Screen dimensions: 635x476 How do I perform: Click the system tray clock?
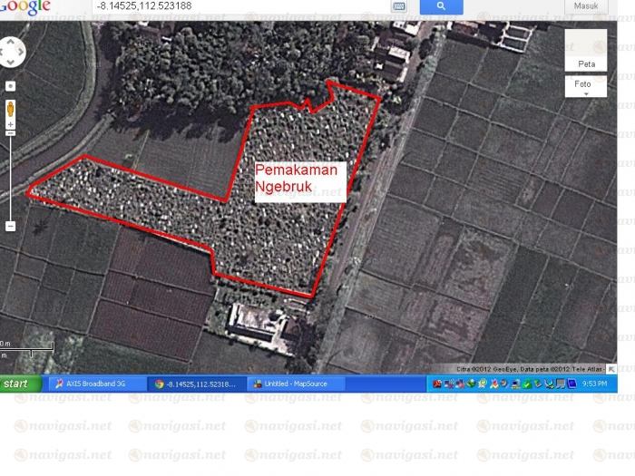tap(594, 384)
